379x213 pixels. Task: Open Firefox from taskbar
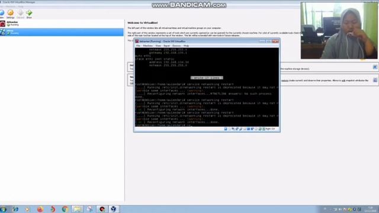click(40, 209)
